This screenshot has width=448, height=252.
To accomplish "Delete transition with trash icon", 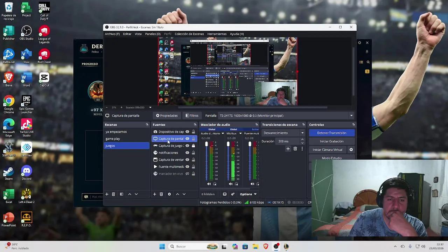I will 295,149.
